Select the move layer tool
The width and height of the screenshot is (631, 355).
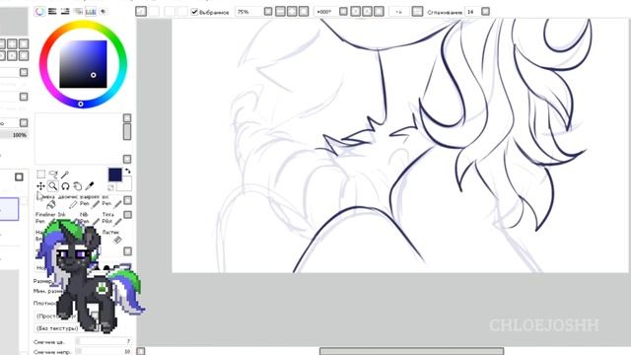[41, 186]
